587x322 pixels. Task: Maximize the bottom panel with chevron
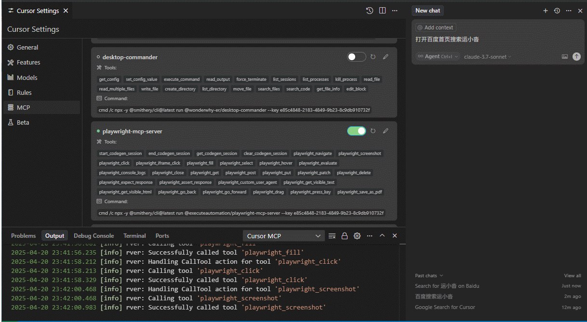(382, 236)
